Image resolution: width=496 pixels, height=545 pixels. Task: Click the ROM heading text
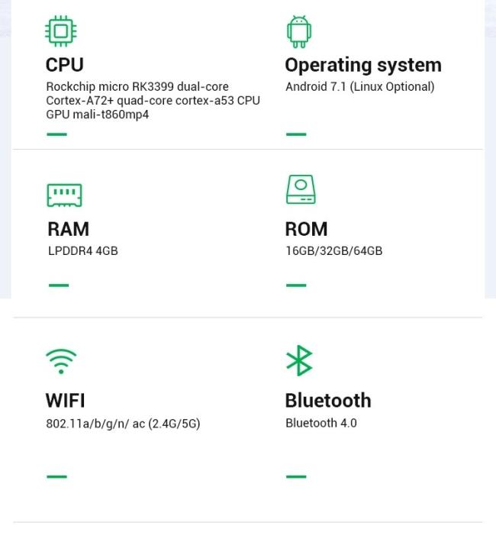point(306,229)
